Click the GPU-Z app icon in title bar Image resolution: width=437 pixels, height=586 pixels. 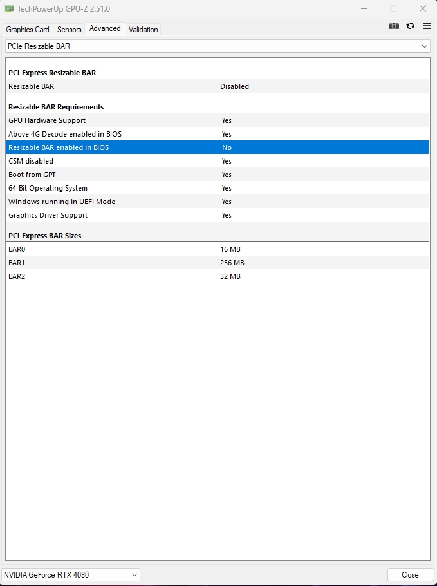click(x=8, y=8)
